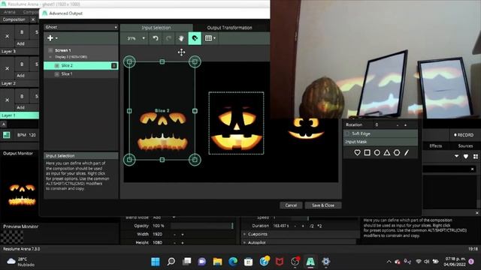Toggle the Slice 1 enable checkbox
This screenshot has width=481, height=270.
click(x=57, y=74)
